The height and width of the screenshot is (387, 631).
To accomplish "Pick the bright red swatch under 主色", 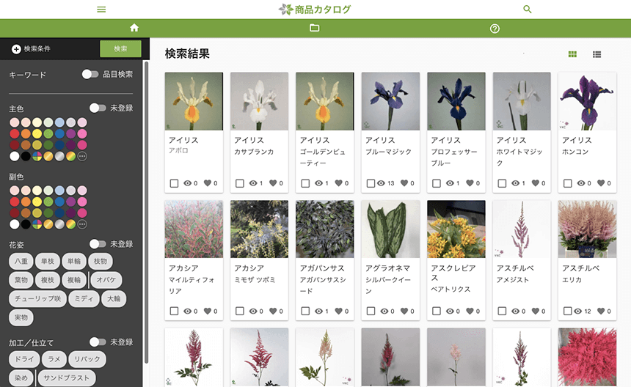I will click(15, 134).
